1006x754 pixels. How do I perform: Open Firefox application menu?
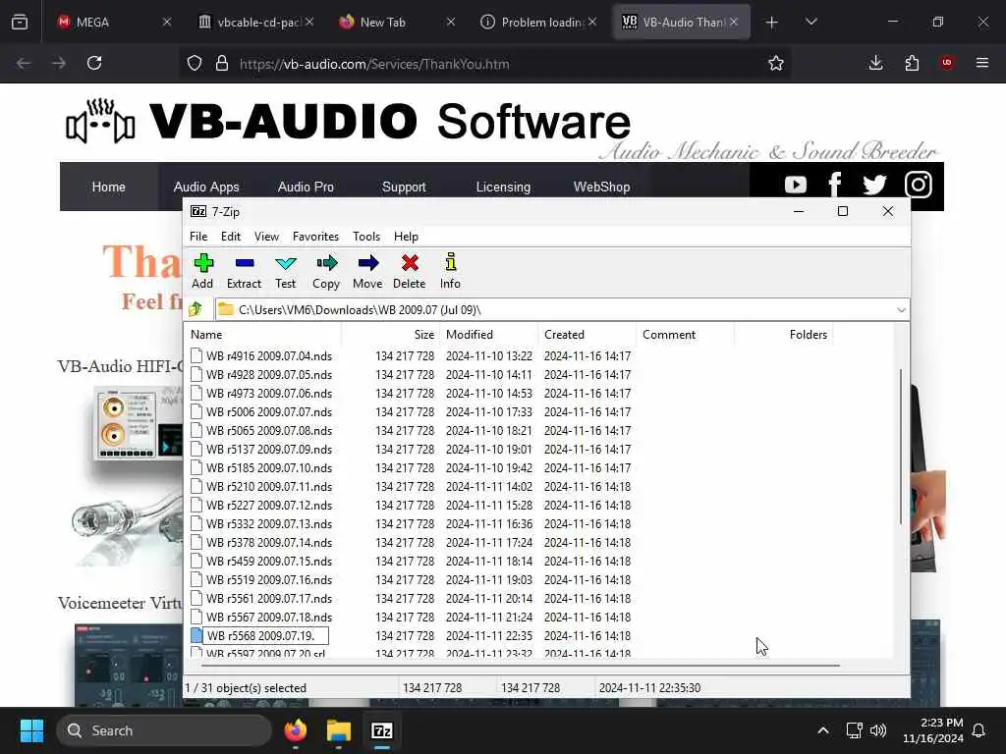coord(982,63)
